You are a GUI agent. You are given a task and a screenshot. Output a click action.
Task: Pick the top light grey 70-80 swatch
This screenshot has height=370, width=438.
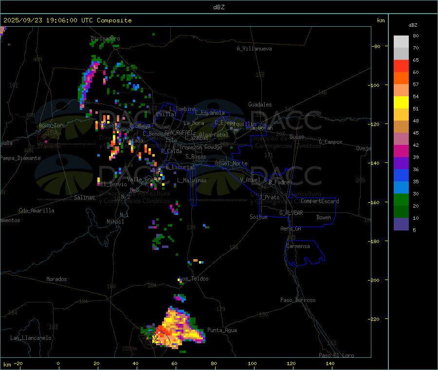pos(401,42)
